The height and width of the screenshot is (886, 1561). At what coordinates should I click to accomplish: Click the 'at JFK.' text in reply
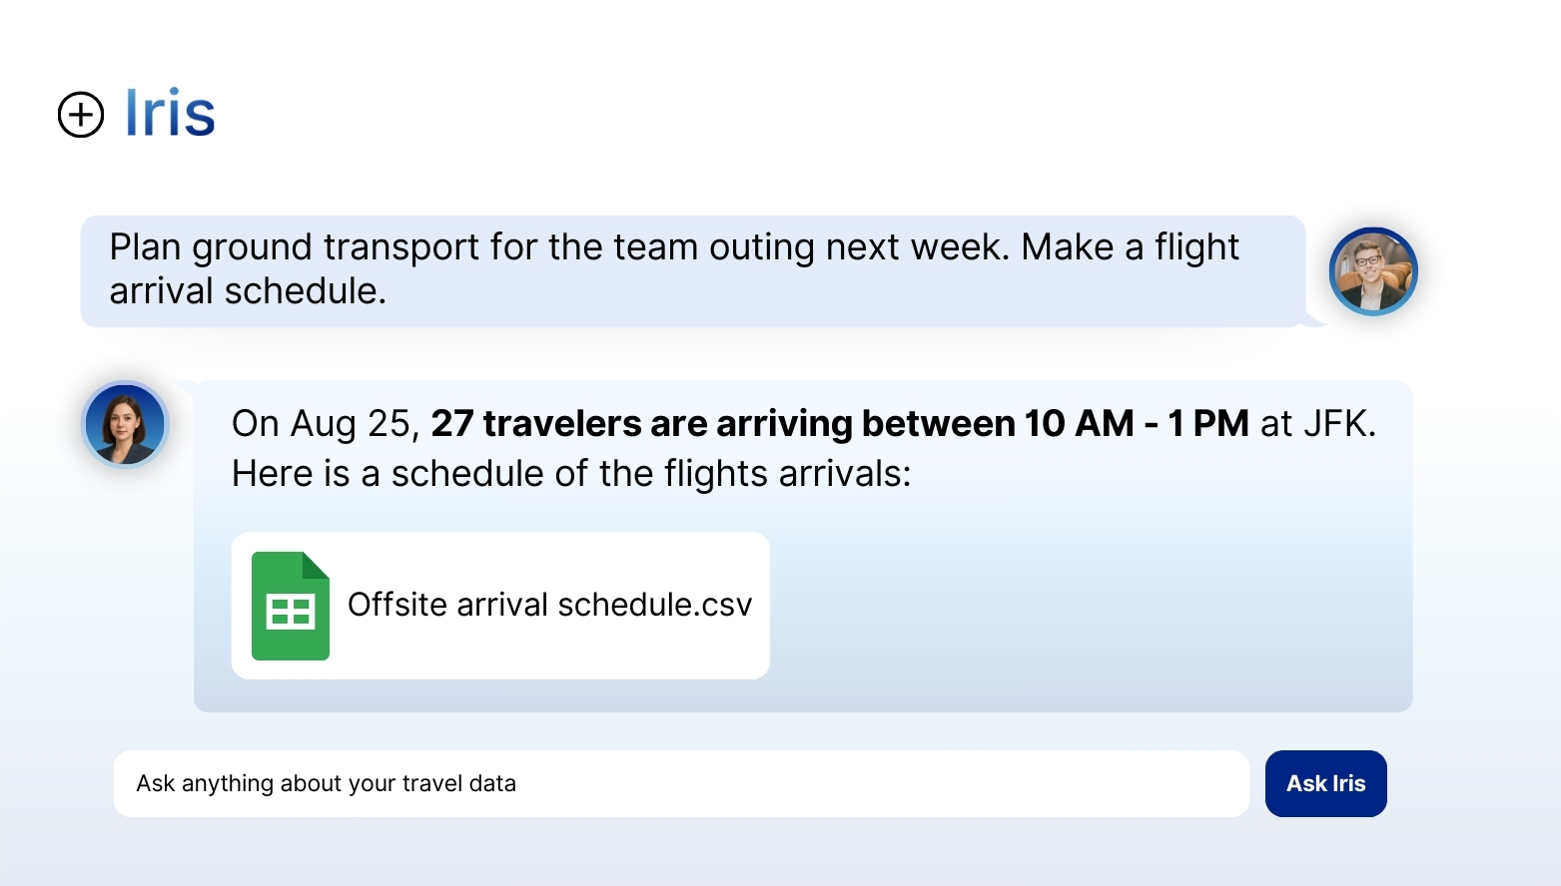tap(1317, 424)
